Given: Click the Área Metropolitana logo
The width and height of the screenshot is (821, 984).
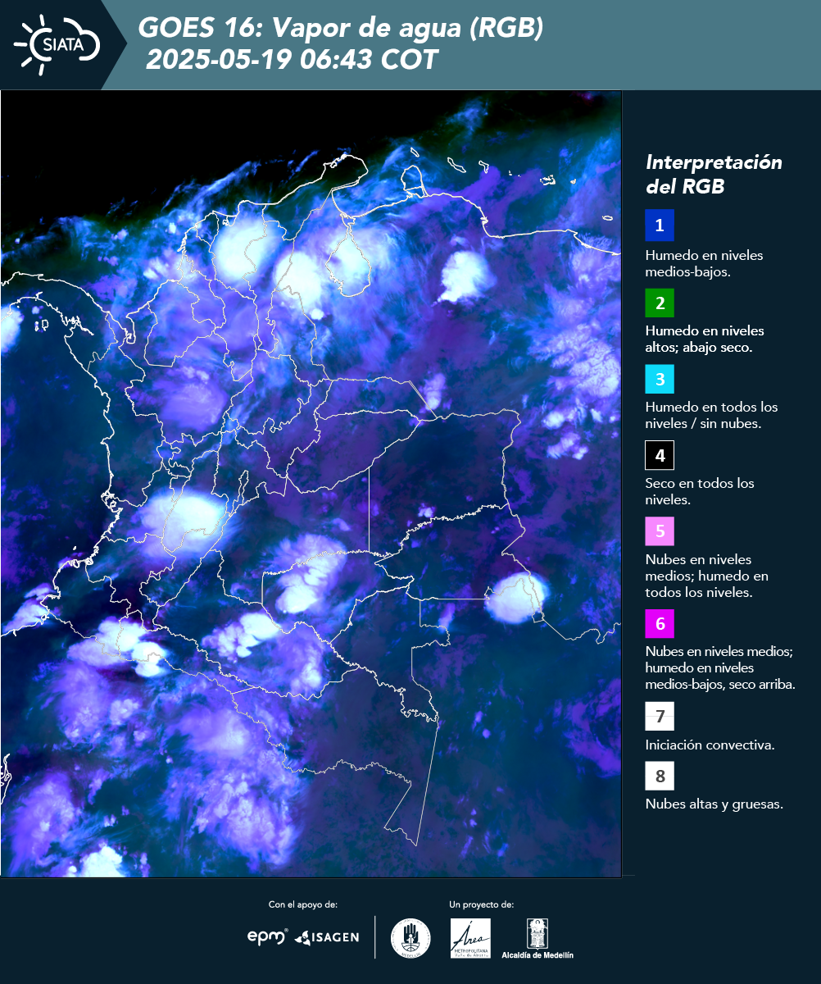Looking at the screenshot, I should [471, 938].
